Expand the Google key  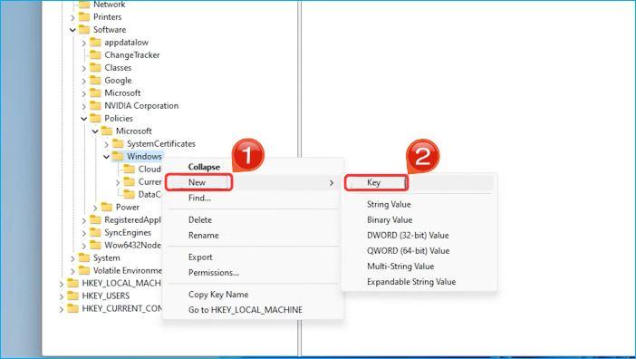pyautogui.click(x=84, y=81)
